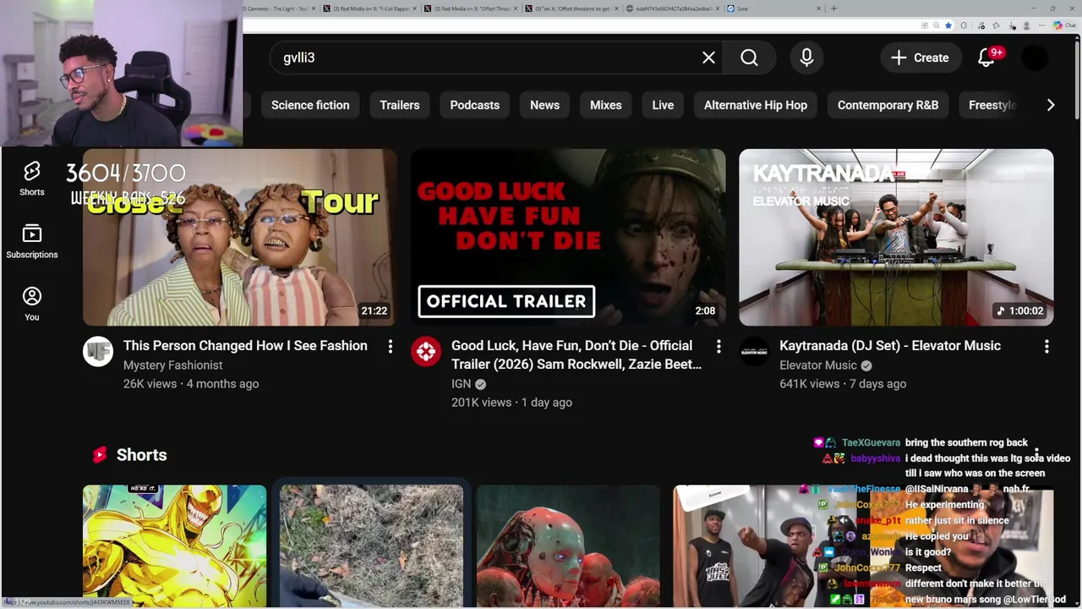Switch to the Sora browser tab
The height and width of the screenshot is (609, 1082).
[773, 8]
